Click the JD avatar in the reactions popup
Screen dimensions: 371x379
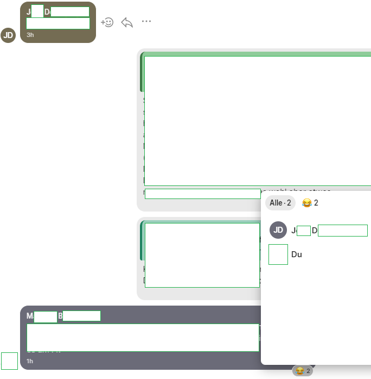(x=278, y=230)
